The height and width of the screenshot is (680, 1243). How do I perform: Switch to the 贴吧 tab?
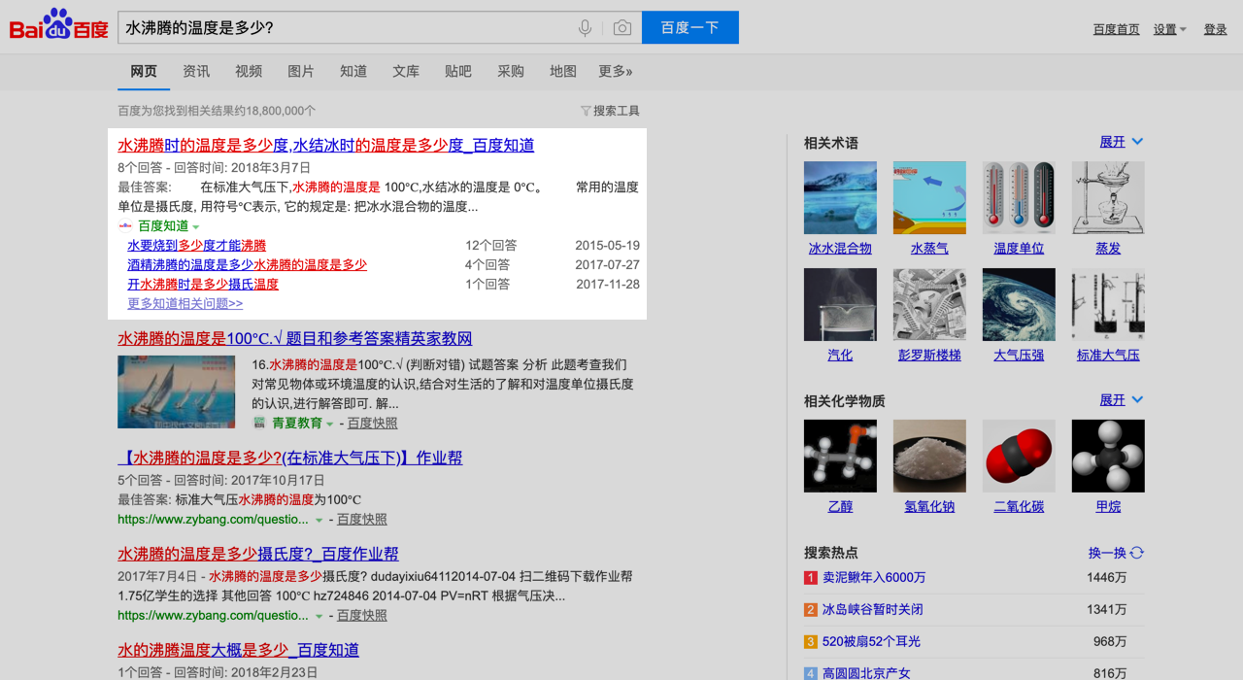[x=458, y=71]
